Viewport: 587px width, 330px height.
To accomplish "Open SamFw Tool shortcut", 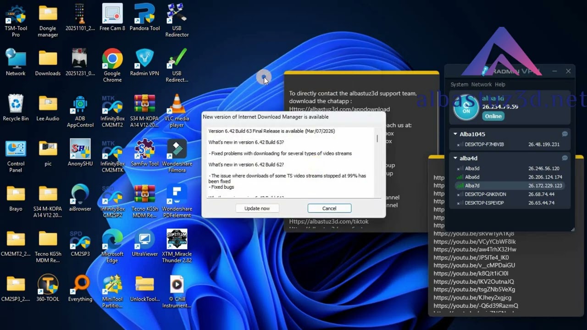I will [144, 153].
